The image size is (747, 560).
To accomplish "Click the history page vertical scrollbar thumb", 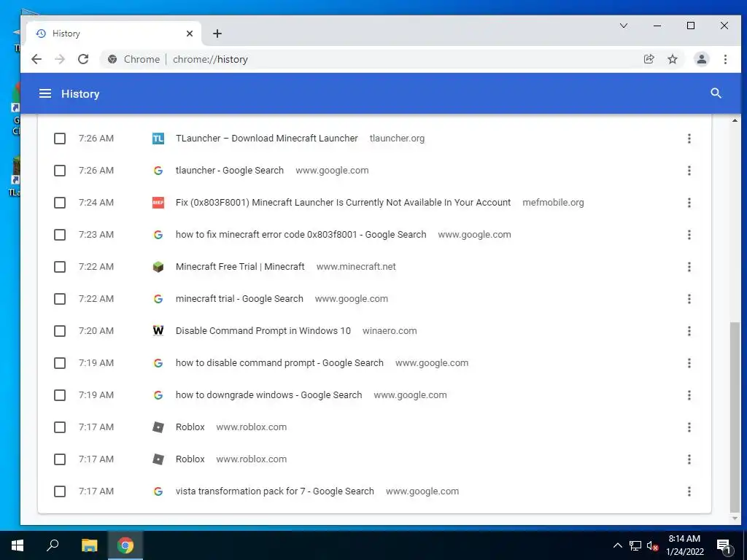I will click(735, 416).
